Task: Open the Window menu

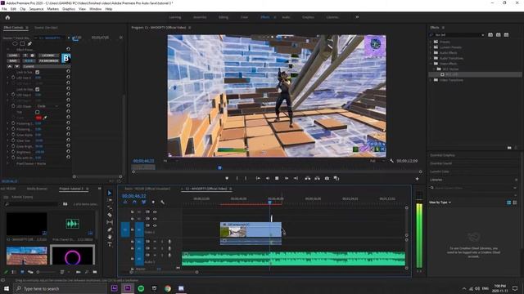Action: [x=95, y=9]
